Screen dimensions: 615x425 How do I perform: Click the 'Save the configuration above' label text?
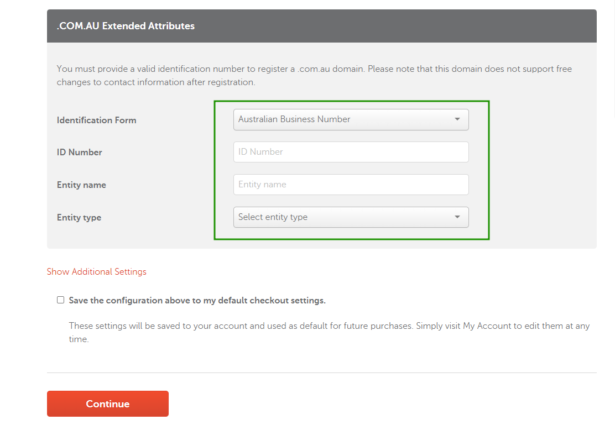pyautogui.click(x=197, y=300)
